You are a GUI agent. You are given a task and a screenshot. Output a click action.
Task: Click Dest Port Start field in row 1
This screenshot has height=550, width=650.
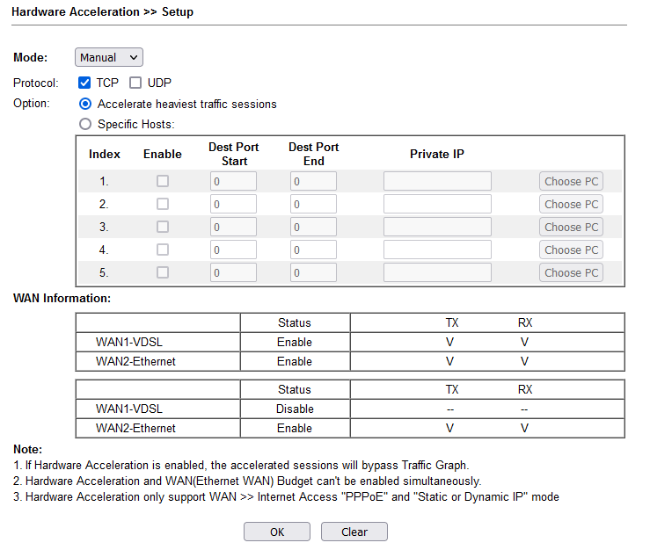pyautogui.click(x=233, y=181)
